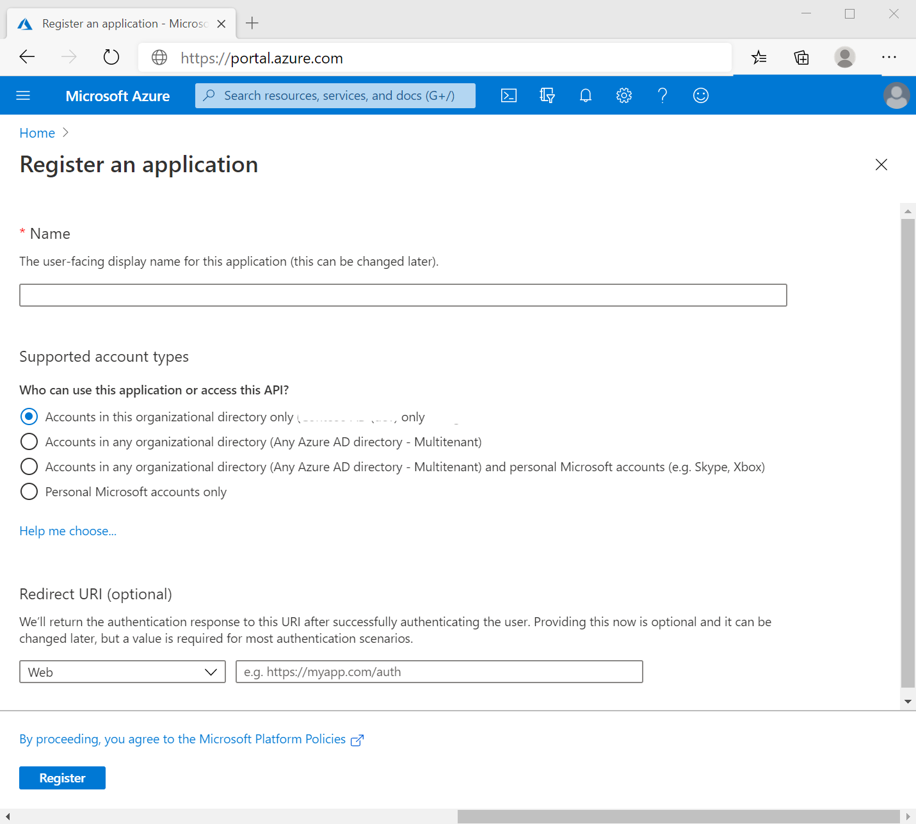Expand the browser settings ellipsis menu
Viewport: 916px width, 824px height.
[889, 58]
